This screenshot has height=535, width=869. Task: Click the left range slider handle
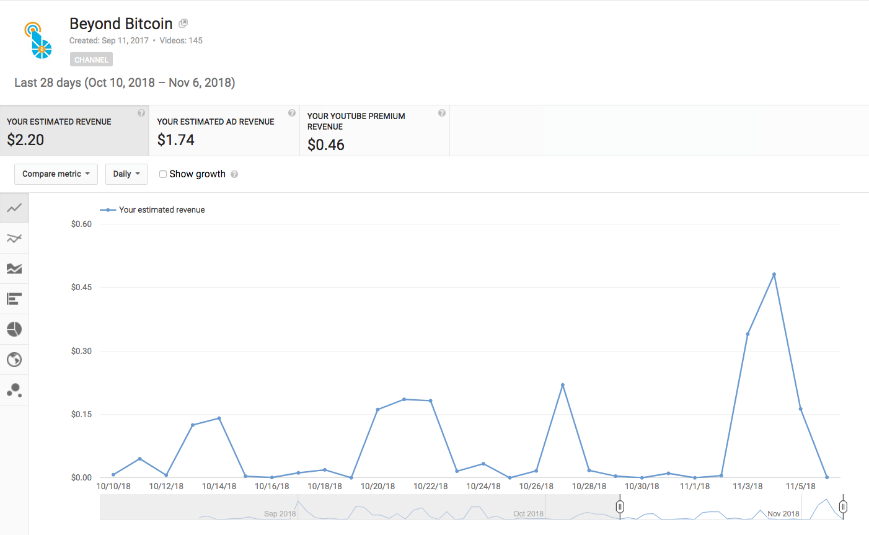(x=620, y=507)
